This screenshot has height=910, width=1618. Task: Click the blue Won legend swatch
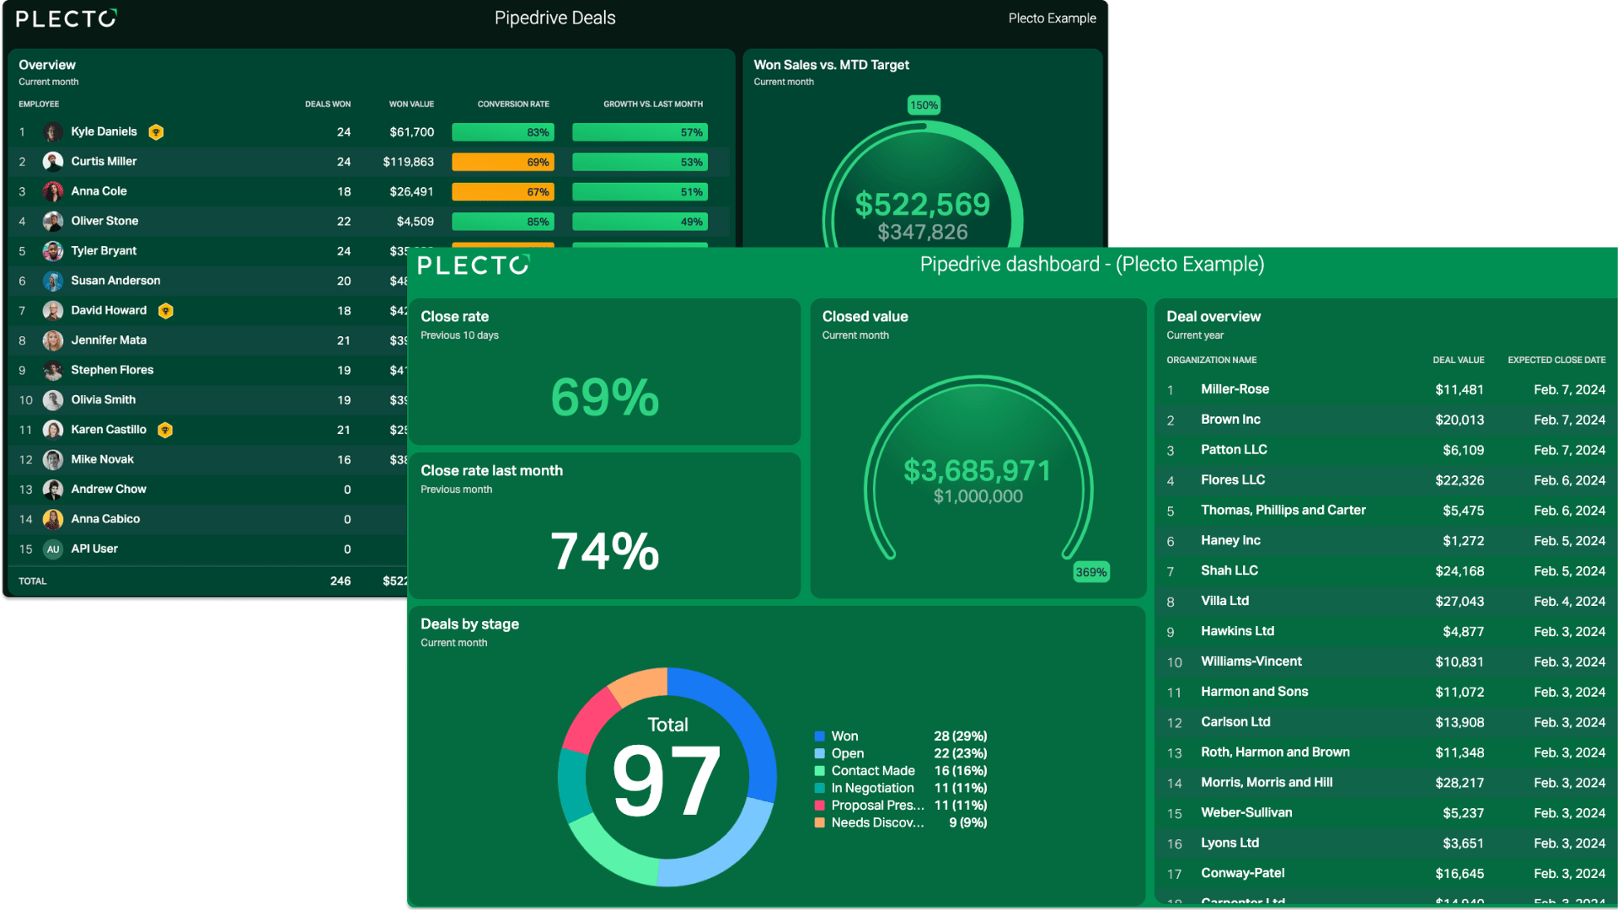819,736
